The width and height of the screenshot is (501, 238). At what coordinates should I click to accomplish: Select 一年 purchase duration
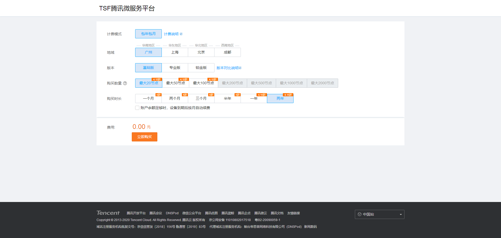254,99
